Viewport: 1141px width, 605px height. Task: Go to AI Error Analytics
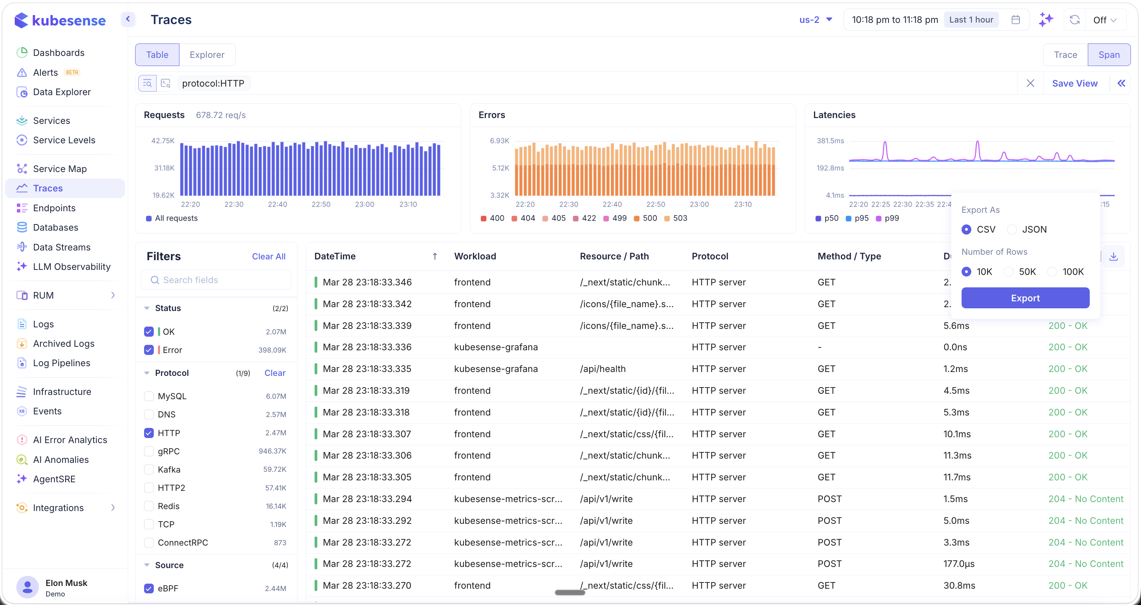[x=70, y=439]
